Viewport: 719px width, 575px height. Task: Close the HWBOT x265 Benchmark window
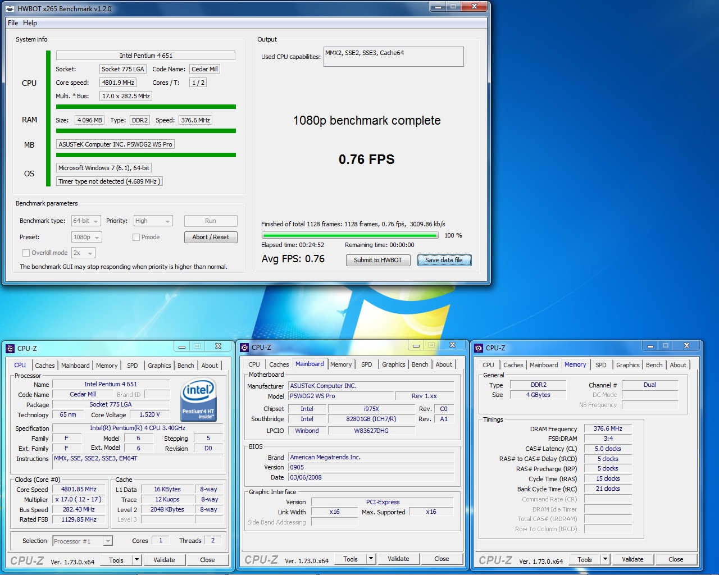pos(475,6)
